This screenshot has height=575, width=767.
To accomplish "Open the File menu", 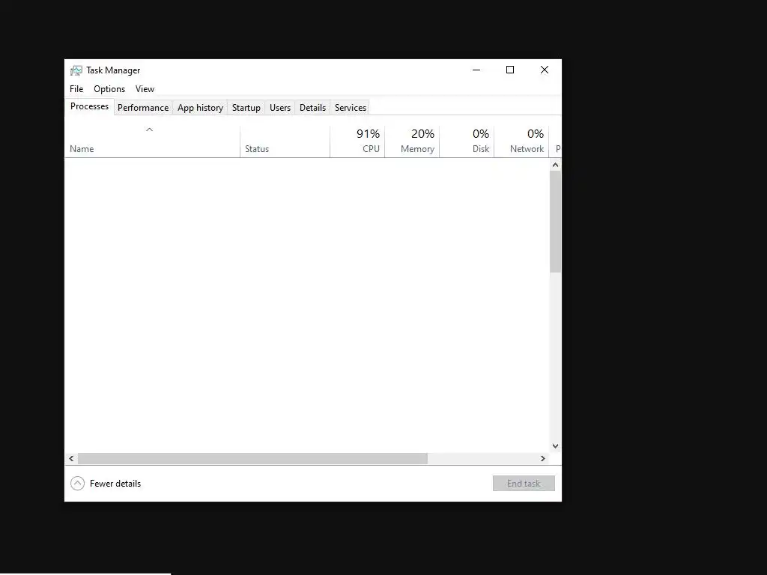I will pyautogui.click(x=76, y=89).
